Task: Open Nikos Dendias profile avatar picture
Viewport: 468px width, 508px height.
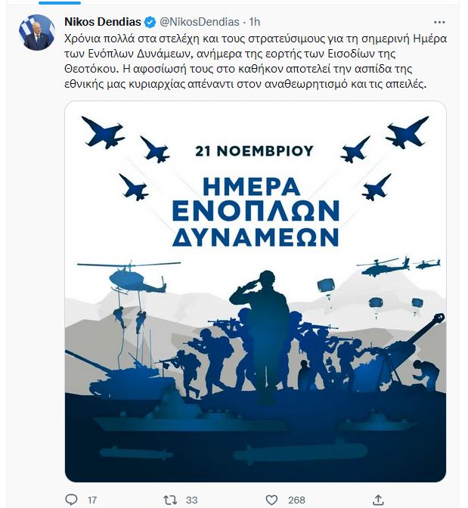Action: [x=36, y=33]
